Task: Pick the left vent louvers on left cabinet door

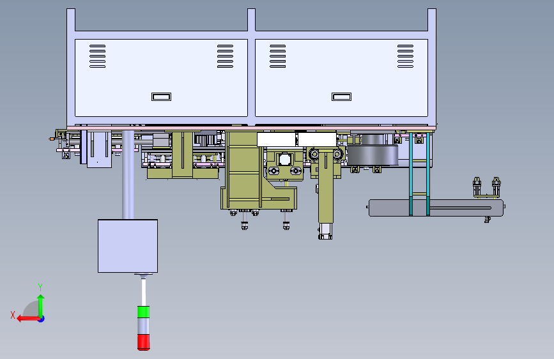Action: tap(98, 56)
